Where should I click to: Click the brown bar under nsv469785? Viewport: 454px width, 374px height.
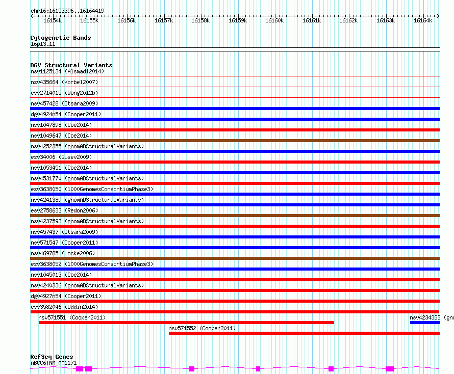(235, 258)
